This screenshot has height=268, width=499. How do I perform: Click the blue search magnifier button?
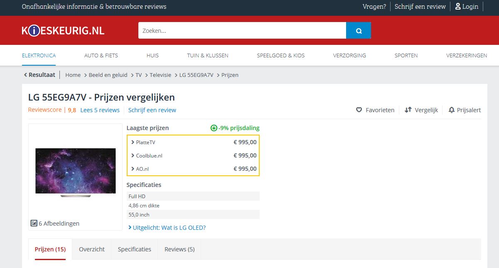[359, 30]
